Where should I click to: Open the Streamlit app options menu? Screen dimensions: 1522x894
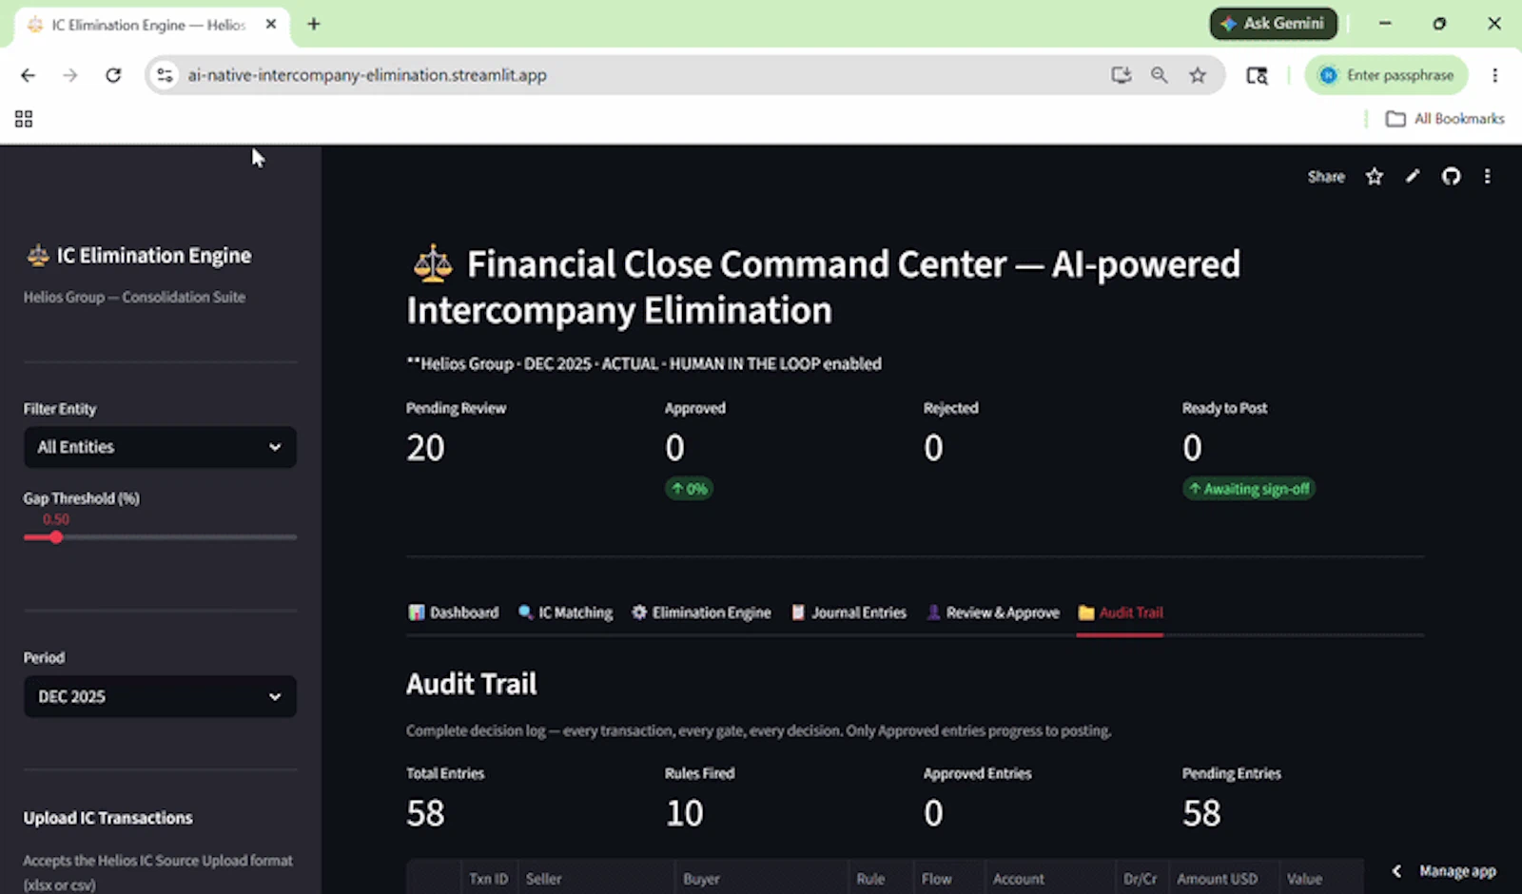(1488, 177)
